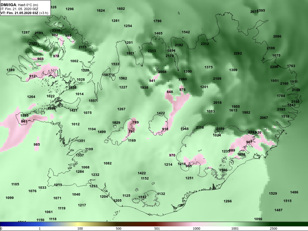This screenshot has width=308, height=231.
Task: Click the map value 912
Action: [32, 76]
